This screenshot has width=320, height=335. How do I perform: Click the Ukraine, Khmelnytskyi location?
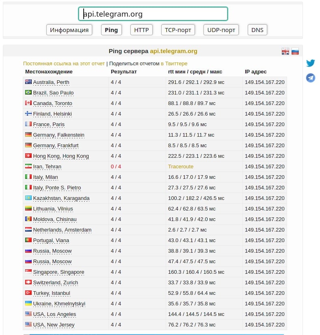click(59, 304)
